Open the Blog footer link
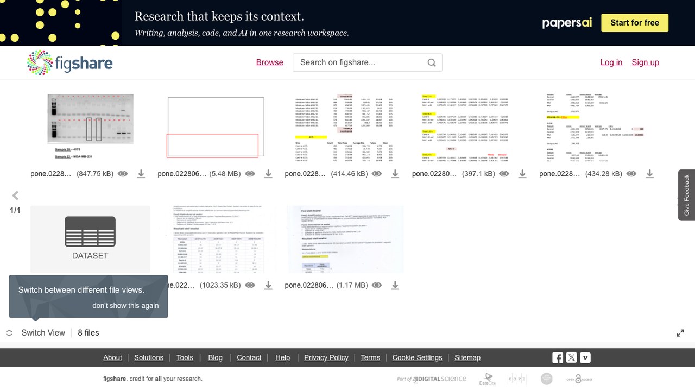Screen dimensions: 695x391 pos(216,357)
